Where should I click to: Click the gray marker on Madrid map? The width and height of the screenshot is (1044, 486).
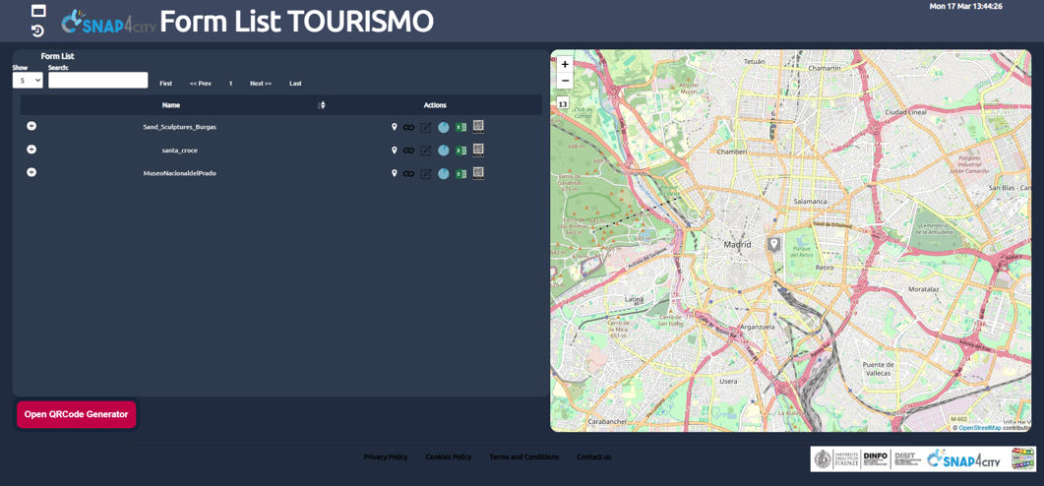pyautogui.click(x=774, y=243)
